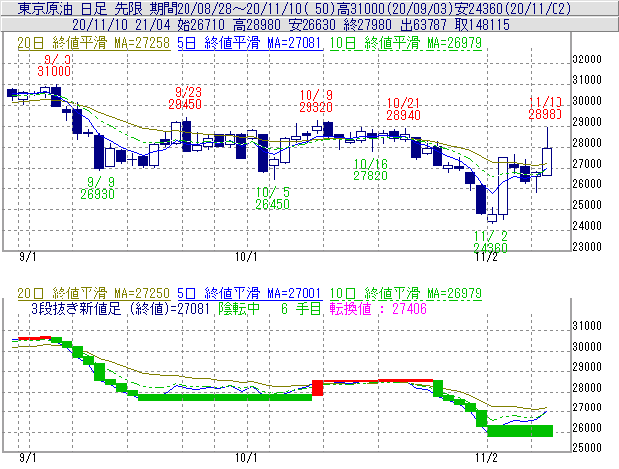This screenshot has height=469, width=619.
Task: Click the latest white candlestick on 11/10
Action: 547,162
